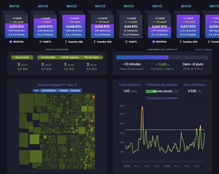This screenshot has height=174, width=219.
Task: Click Foundry USA logo under block 884123
Action: click(x=94, y=42)
